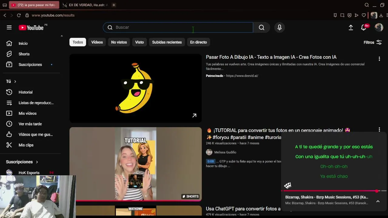The image size is (388, 218).
Task: Click the external-link arrow on banana ad
Action: click(x=194, y=115)
